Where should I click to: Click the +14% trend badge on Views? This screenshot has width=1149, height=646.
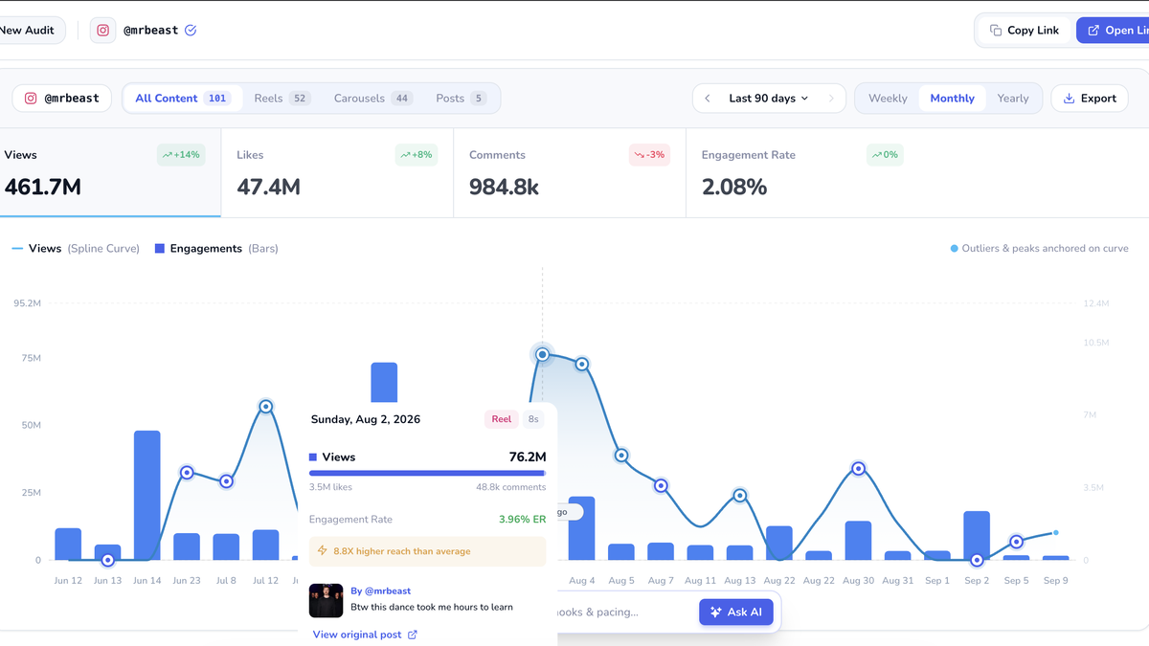point(181,155)
